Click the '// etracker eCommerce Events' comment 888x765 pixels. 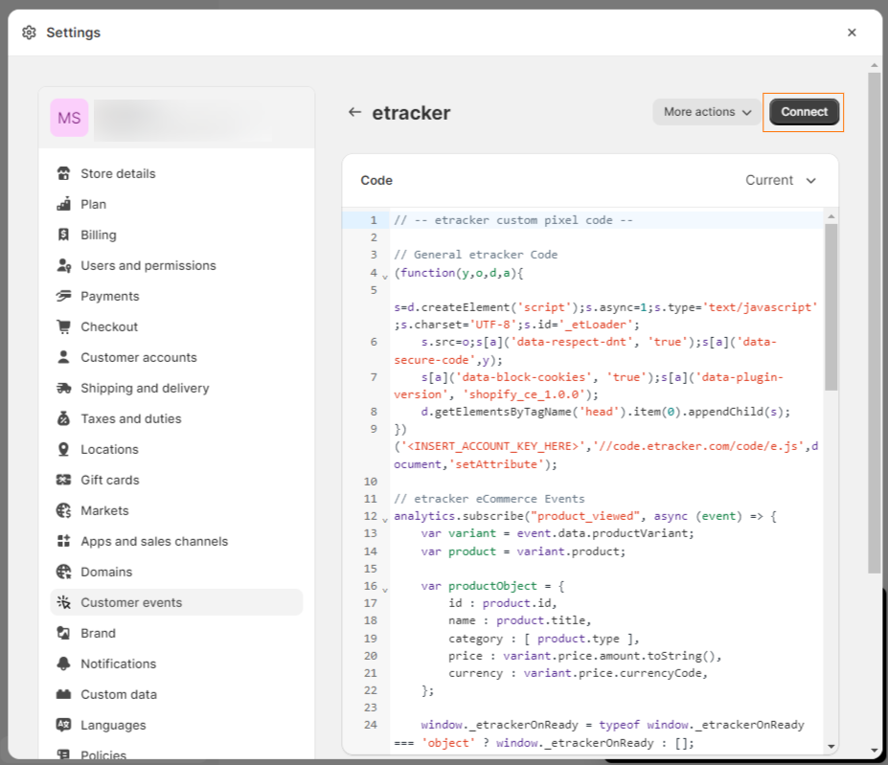click(490, 498)
